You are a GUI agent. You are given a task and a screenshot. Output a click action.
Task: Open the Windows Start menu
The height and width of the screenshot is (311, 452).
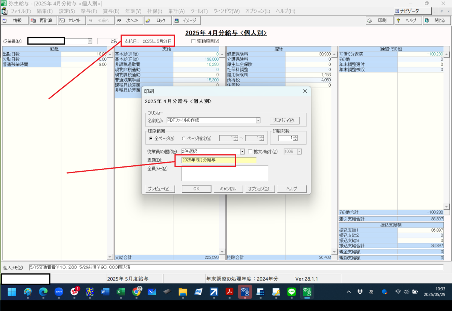[12, 291]
